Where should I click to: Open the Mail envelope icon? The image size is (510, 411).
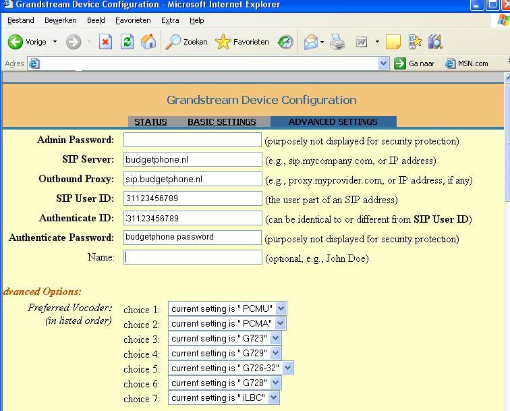point(310,42)
